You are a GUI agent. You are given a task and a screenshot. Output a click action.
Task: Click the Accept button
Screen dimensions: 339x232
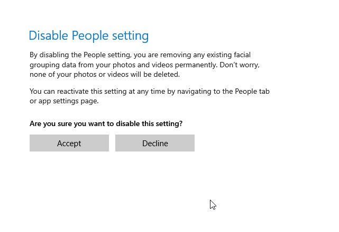tap(69, 144)
